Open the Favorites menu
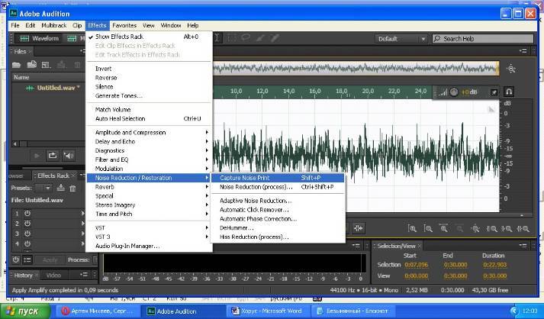544x319 pixels. pyautogui.click(x=124, y=25)
